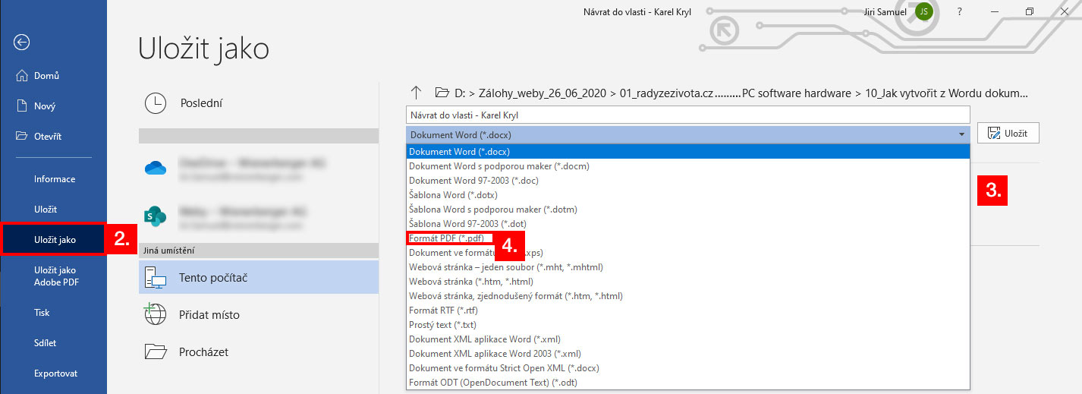1082x394 pixels.
Task: Click the Uložit save button
Action: (1008, 133)
